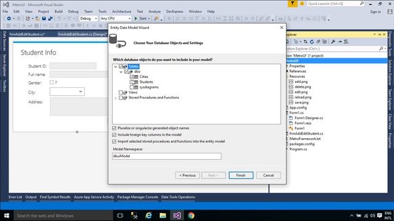This screenshot has width=394, height=221.
Task: Open the Server Explorer side tab
Action: click(4, 66)
